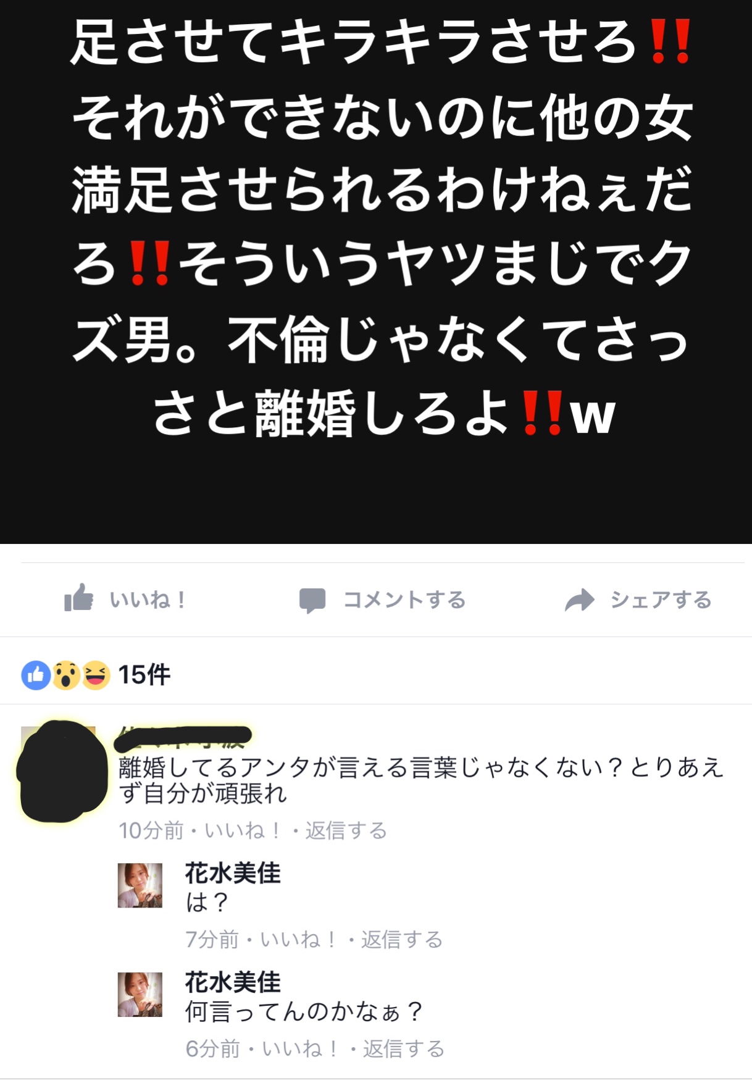This screenshot has width=752, height=1086.
Task: Open 花水美佳 avatar on 7分前 reply
Action: (x=140, y=885)
